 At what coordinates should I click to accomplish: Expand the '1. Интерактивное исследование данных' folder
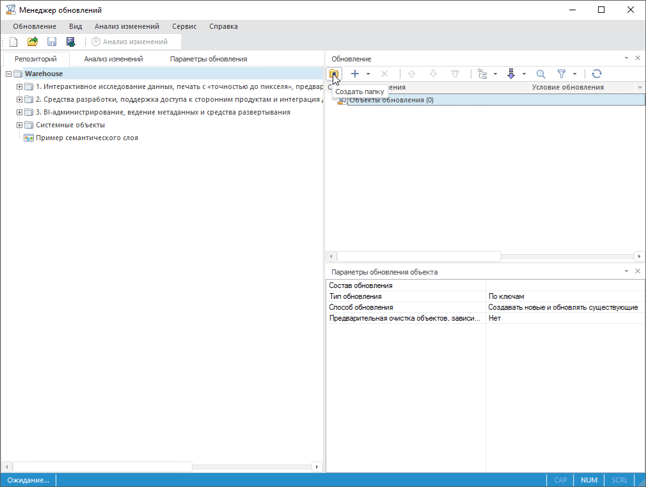tap(19, 87)
